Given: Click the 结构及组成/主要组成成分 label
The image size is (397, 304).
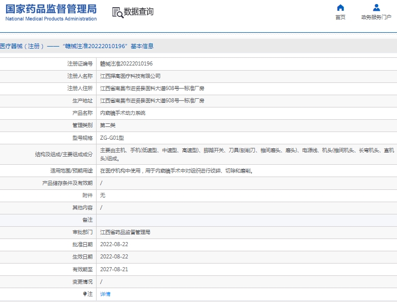Looking at the screenshot, I should pos(64,155).
